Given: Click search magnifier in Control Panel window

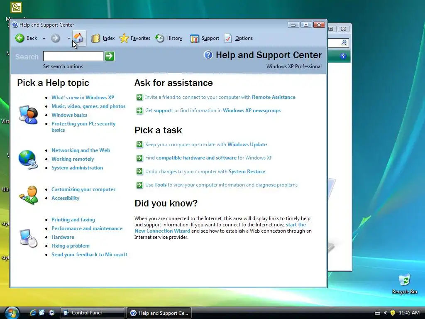Looking at the screenshot, I should 344,42.
